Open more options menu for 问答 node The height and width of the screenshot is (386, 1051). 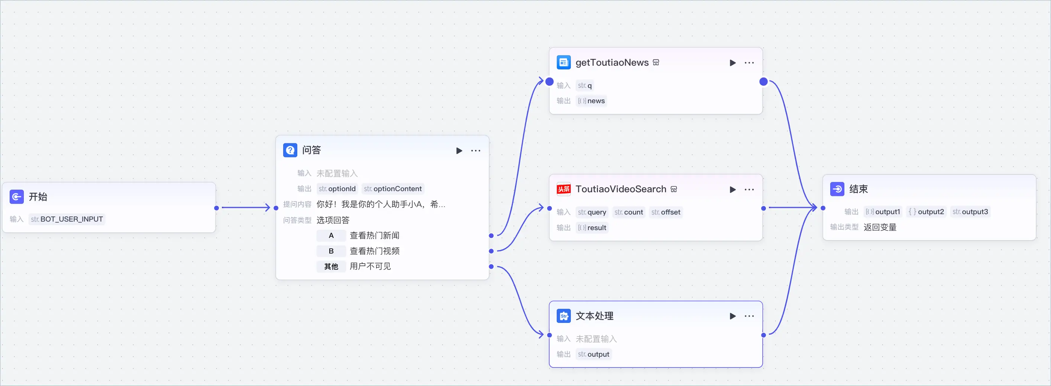[476, 151]
